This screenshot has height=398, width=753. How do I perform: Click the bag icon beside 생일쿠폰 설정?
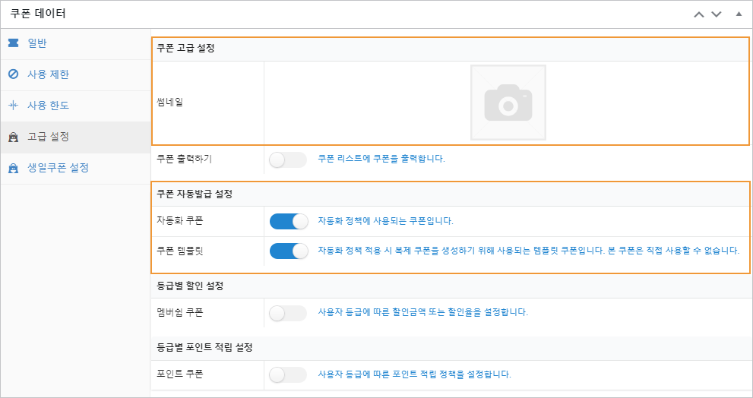[14, 168]
